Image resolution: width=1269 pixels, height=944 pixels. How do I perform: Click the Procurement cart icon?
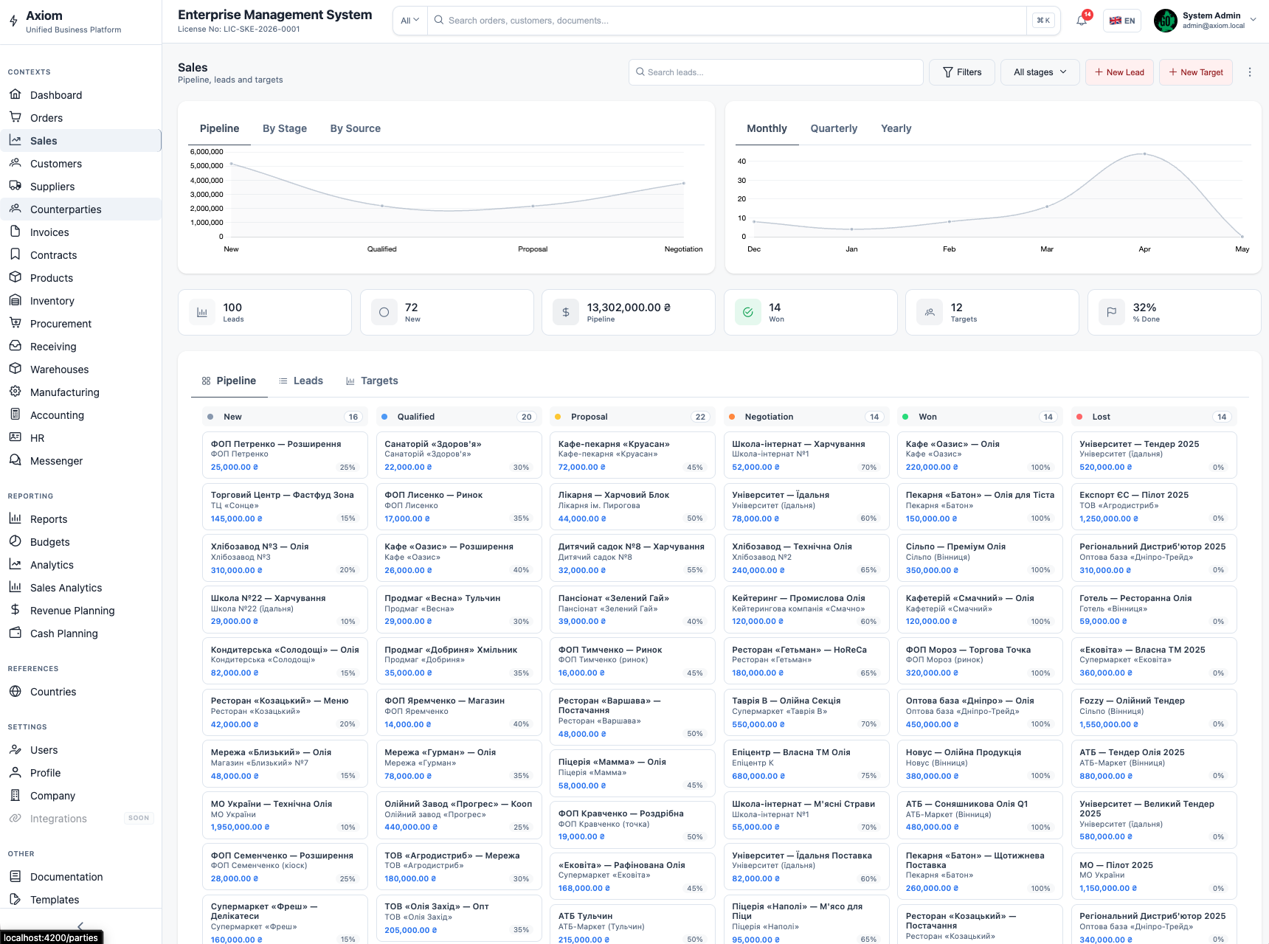click(x=15, y=323)
